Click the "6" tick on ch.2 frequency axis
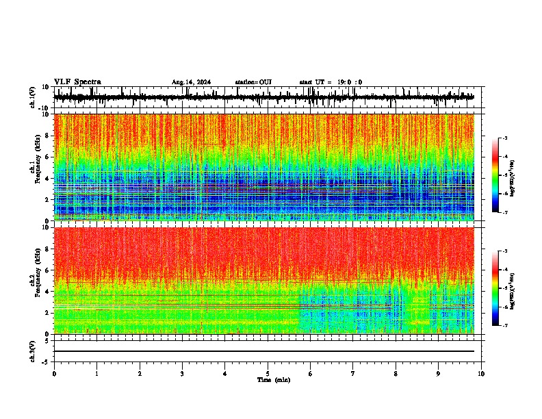Screen dimensions: 542x419 coord(47,270)
